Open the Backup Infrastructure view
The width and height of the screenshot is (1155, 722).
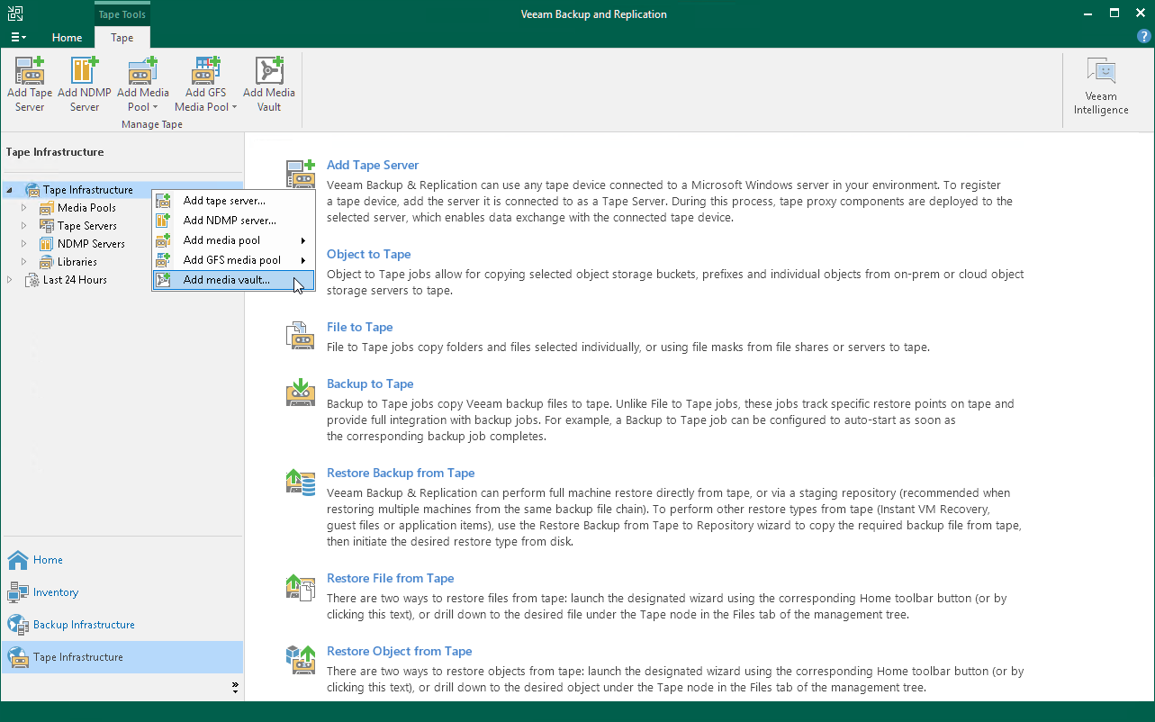(x=122, y=625)
